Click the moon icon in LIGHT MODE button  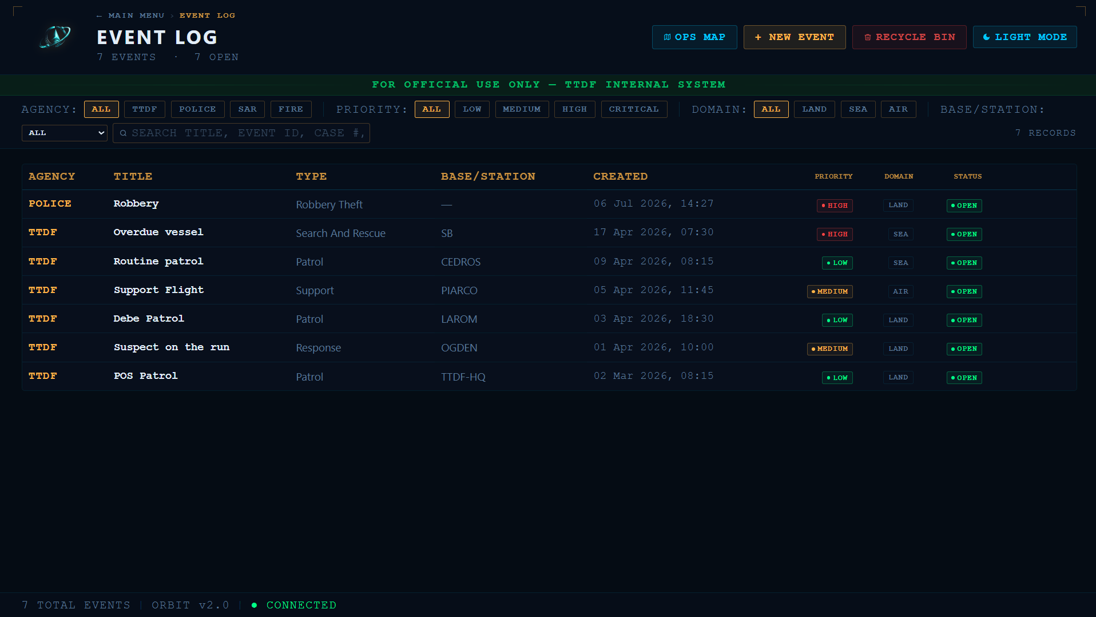click(x=987, y=37)
